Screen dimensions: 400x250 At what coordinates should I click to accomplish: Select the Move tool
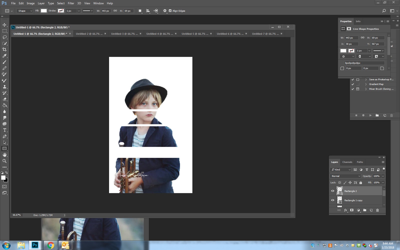tap(4, 25)
